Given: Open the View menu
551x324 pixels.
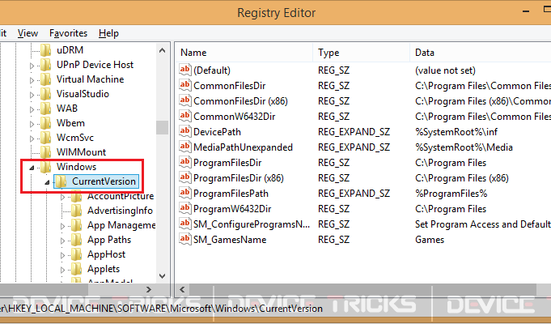Looking at the screenshot, I should [28, 33].
